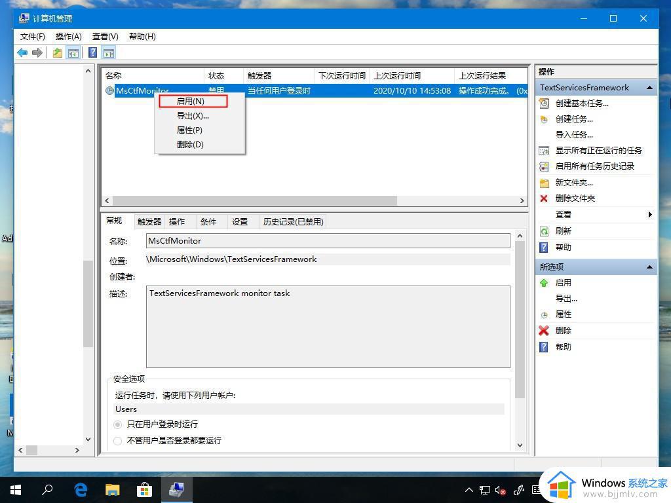Collapse the 所选项 actions section

point(649,267)
